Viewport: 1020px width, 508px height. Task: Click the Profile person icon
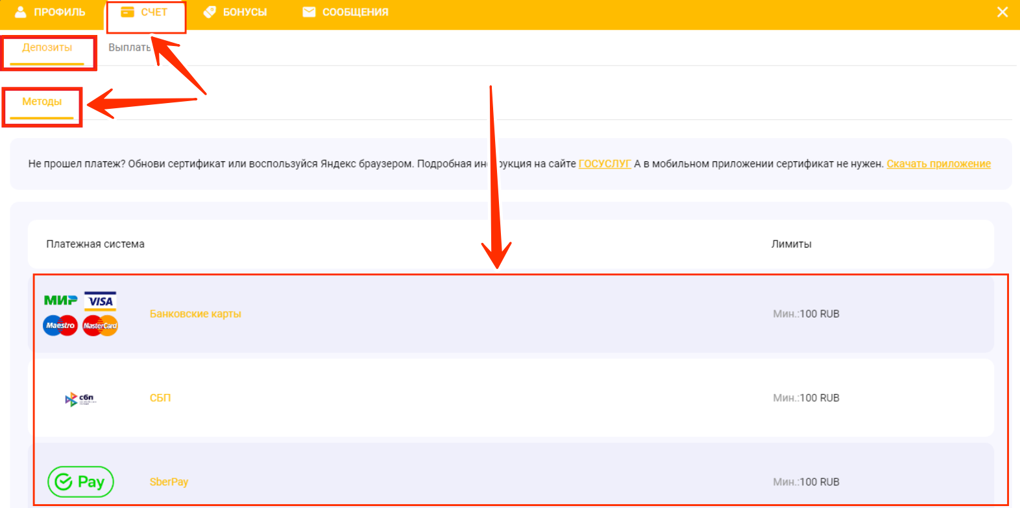pos(21,12)
